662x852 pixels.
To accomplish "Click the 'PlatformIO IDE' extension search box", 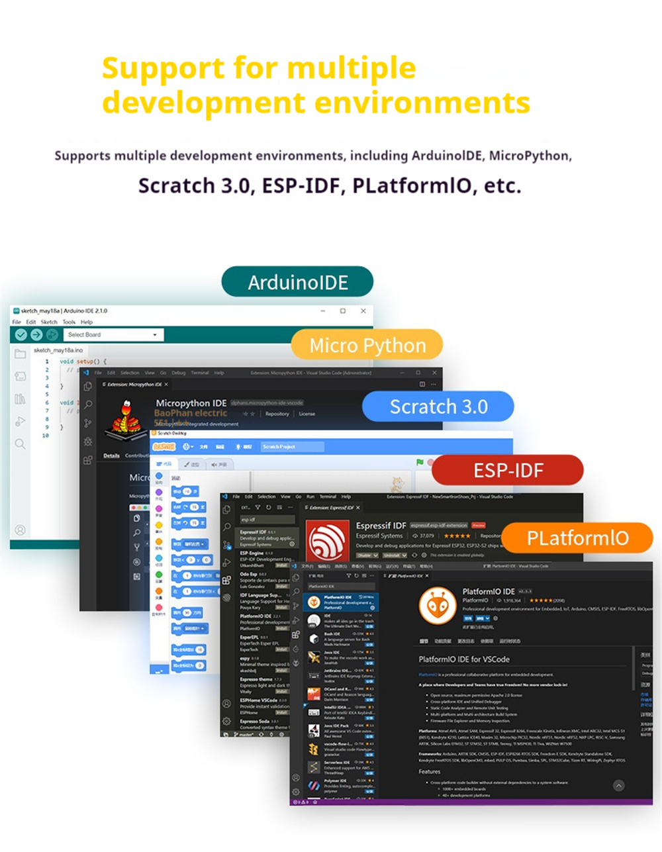I will tap(341, 587).
